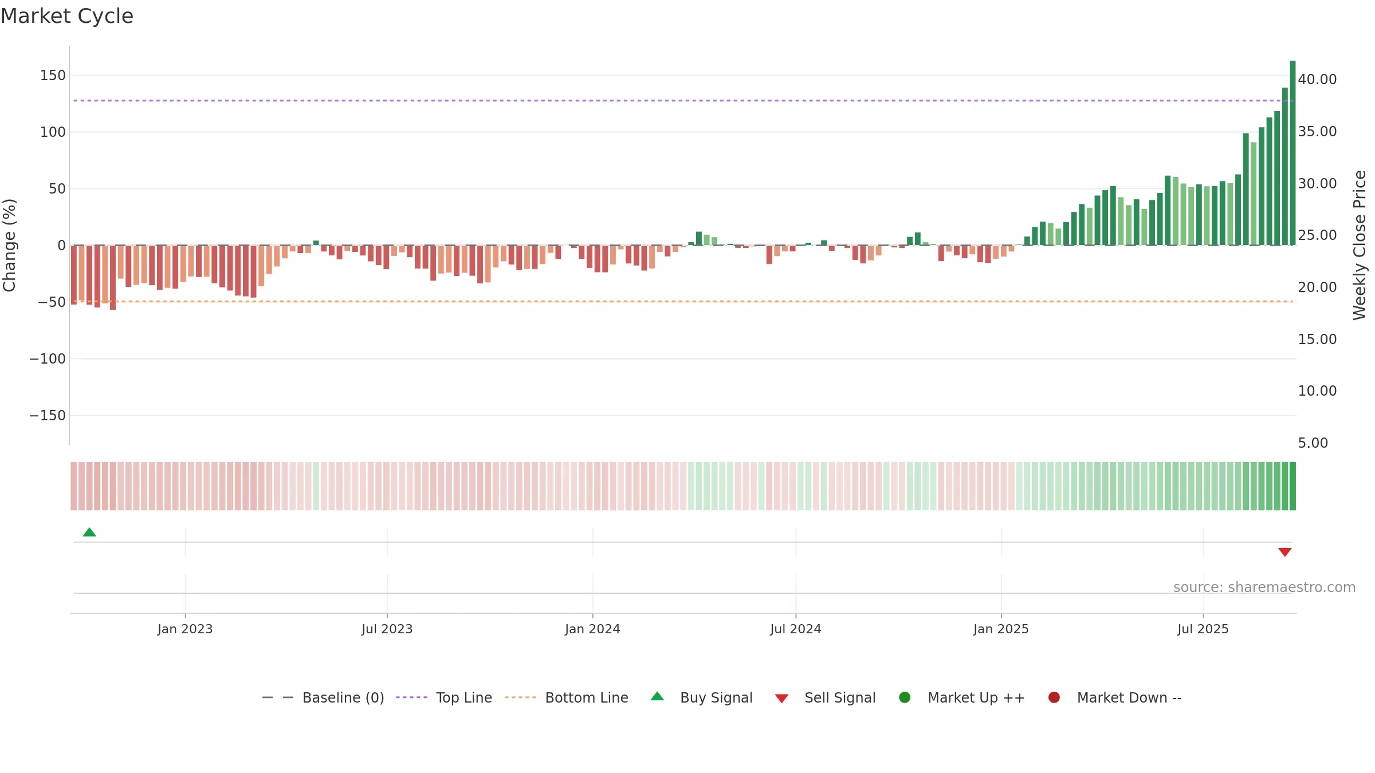Screen dimensions: 1375x773
Task: Click the gray dashed Baseline legend sample
Action: click(x=278, y=697)
